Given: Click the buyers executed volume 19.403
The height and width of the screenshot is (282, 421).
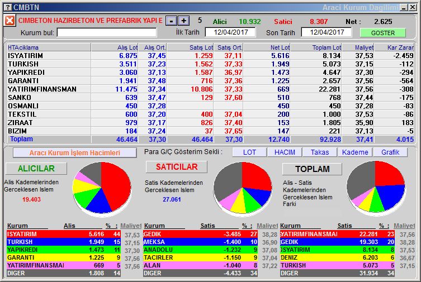Looking at the screenshot, I should click(x=31, y=199).
